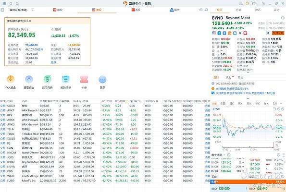Click the second blue icon under BYND price
Image resolution: width=286 pixels, height=192 pixels.
click(219, 33)
